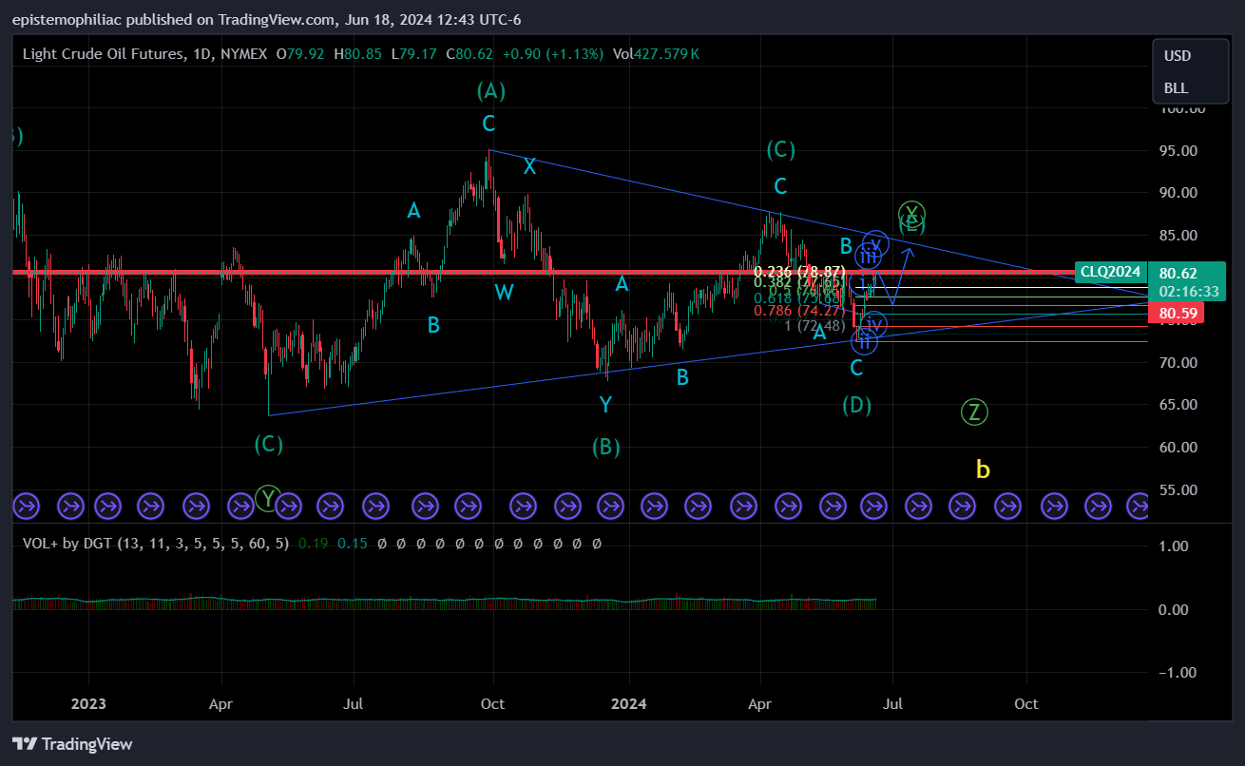This screenshot has width=1245, height=766.
Task: Select the BLL unit label
Action: tap(1176, 87)
